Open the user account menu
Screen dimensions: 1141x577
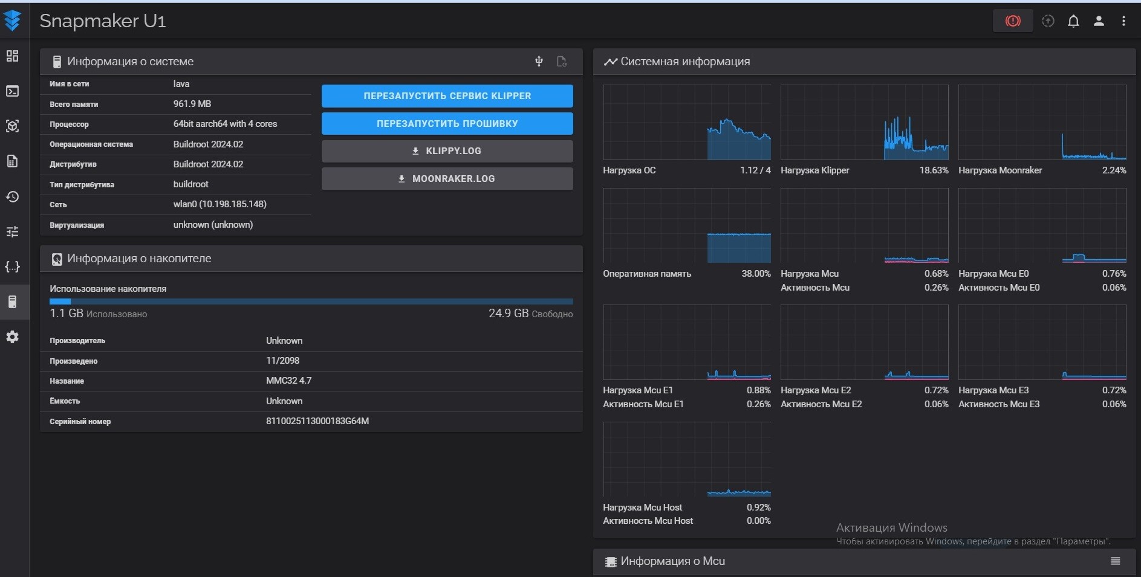click(1099, 21)
